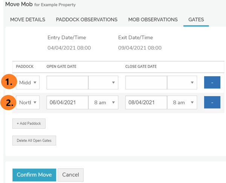Switch to Mob Observations tab

coord(153,20)
